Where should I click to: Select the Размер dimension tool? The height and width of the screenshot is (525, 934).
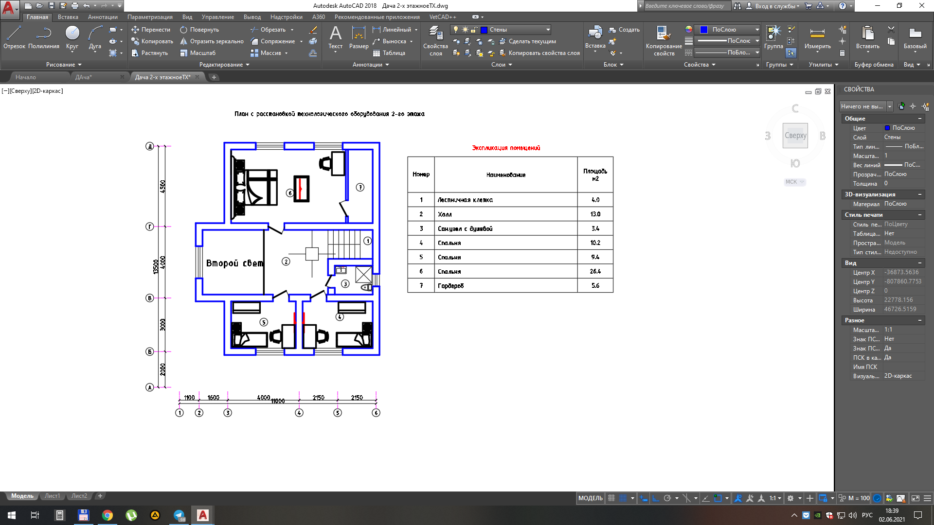[x=359, y=37]
